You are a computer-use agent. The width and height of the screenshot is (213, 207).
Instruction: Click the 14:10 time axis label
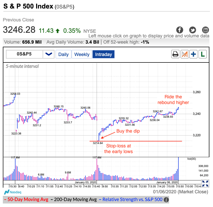pyautogui.click(x=78, y=186)
